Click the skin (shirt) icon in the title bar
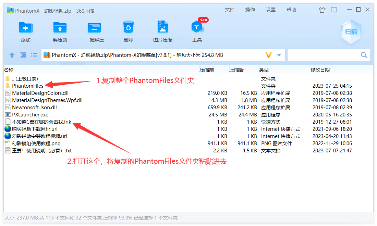The height and width of the screenshot is (226, 377). click(322, 10)
